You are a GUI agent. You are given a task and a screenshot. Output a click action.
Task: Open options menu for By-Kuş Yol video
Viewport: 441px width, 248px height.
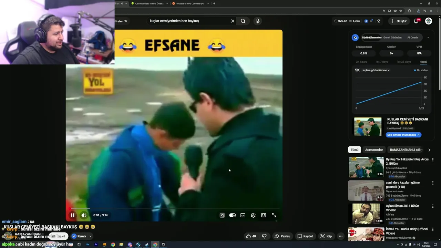point(433,160)
